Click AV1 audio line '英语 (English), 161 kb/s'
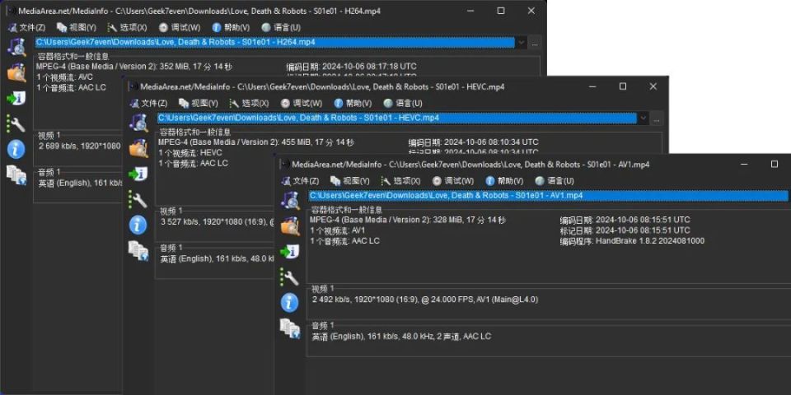The height and width of the screenshot is (395, 791). tap(401, 337)
